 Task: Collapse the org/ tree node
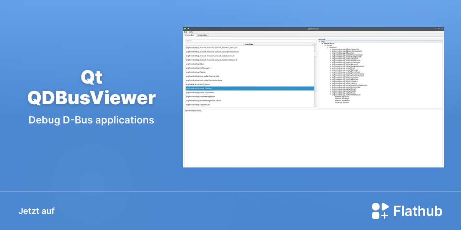tap(320, 41)
